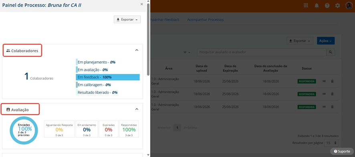The width and height of the screenshot is (355, 157).
Task: Click trash icon in the third row
Action: pos(332,107)
